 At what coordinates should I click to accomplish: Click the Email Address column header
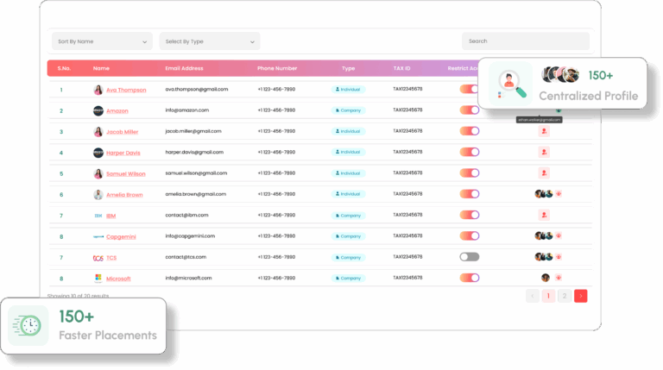pos(184,68)
